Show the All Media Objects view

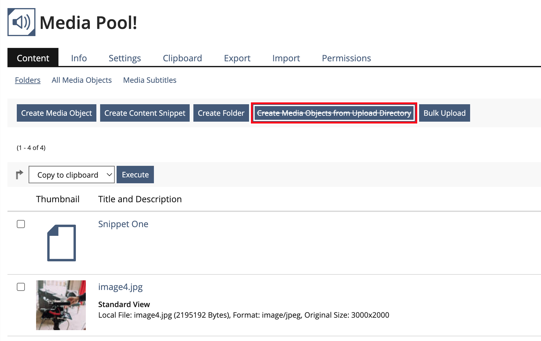(x=82, y=80)
